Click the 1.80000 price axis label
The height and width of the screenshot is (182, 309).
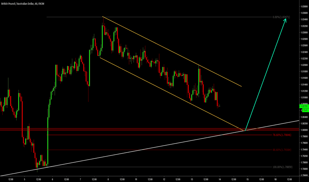tap(304, 130)
